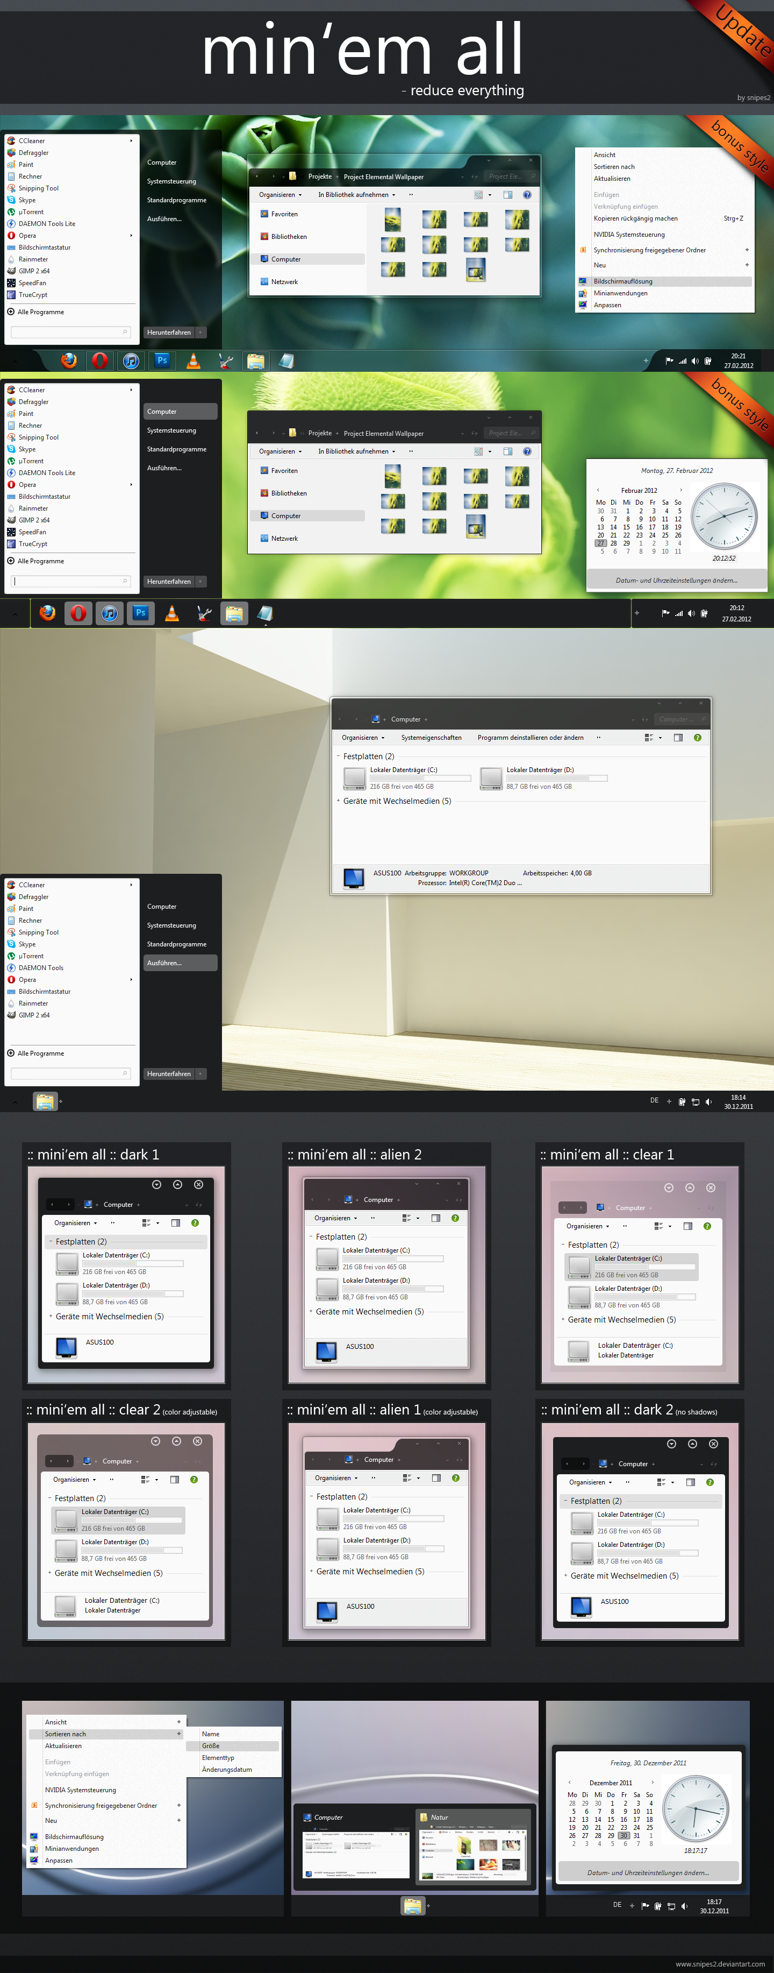Image resolution: width=774 pixels, height=1973 pixels.
Task: Expand the Organisieren dropdown in top Explorer
Action: pos(280,195)
